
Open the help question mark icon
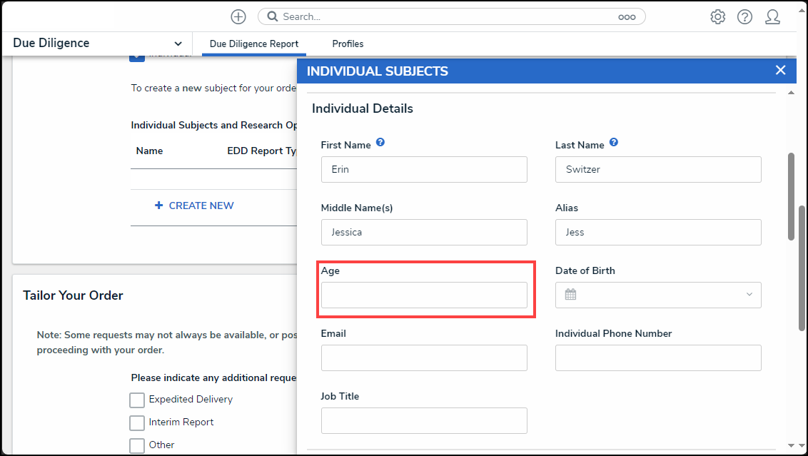744,17
